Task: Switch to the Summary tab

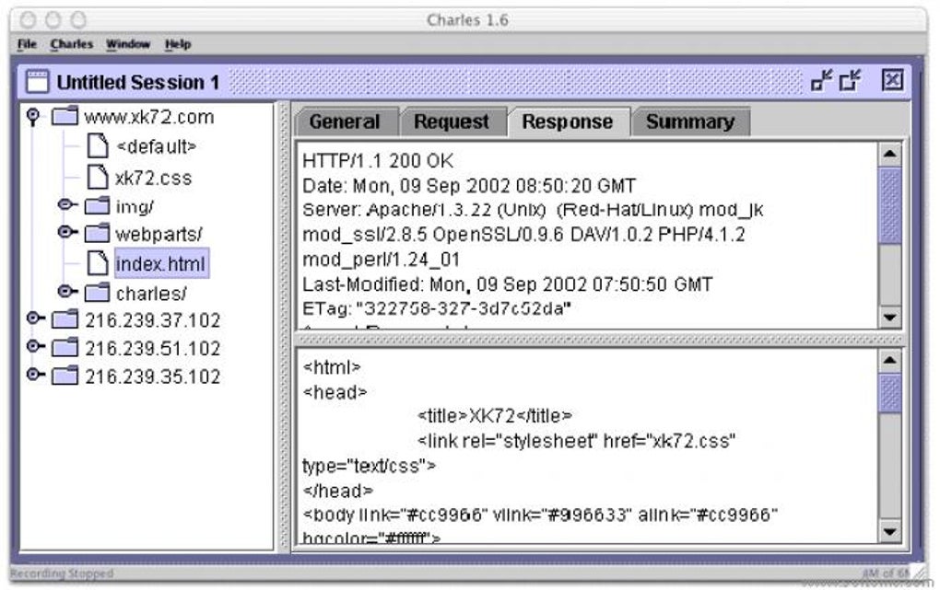Action: click(690, 121)
